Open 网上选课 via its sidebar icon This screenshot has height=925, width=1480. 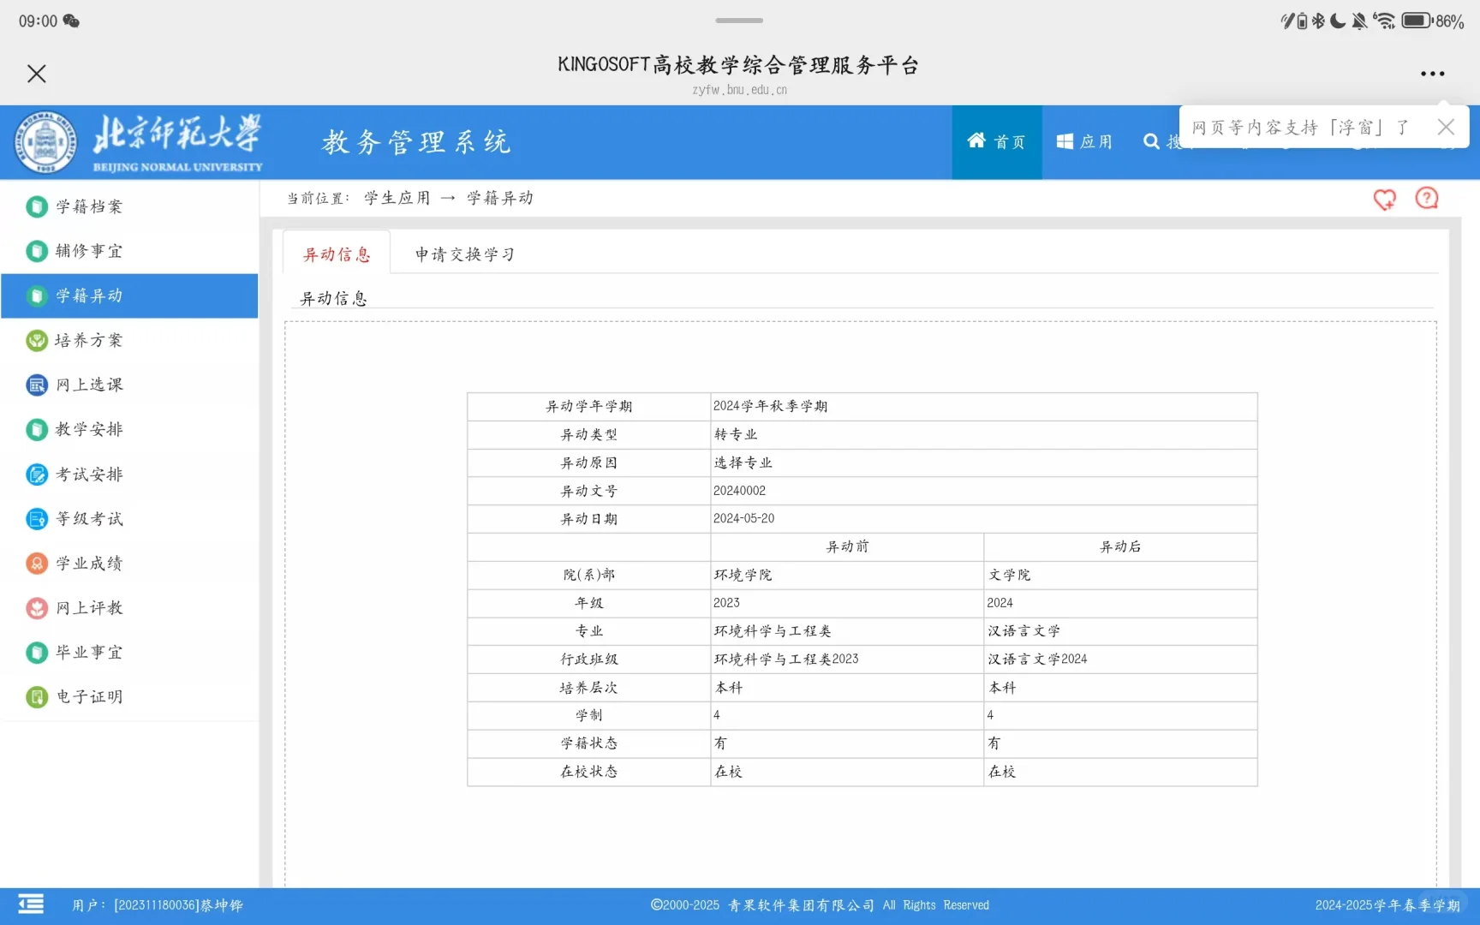[x=36, y=385]
